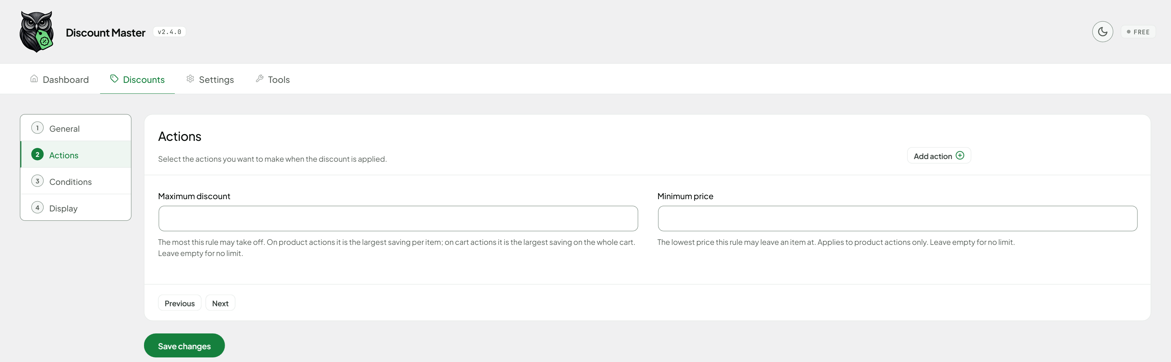Save changes with the green button
This screenshot has width=1171, height=362.
coord(184,346)
